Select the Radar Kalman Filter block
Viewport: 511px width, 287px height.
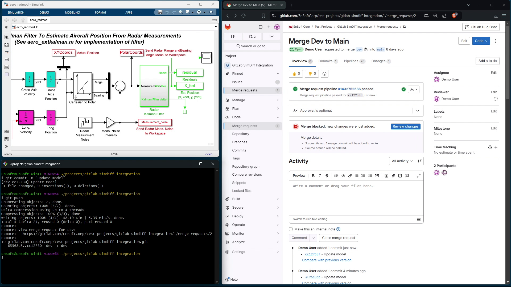click(154, 86)
